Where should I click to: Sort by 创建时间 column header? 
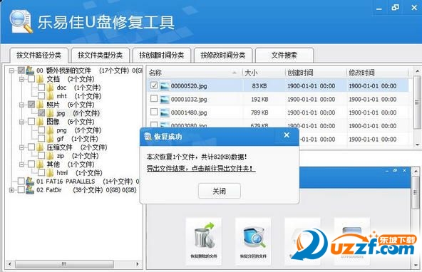pyautogui.click(x=316, y=73)
